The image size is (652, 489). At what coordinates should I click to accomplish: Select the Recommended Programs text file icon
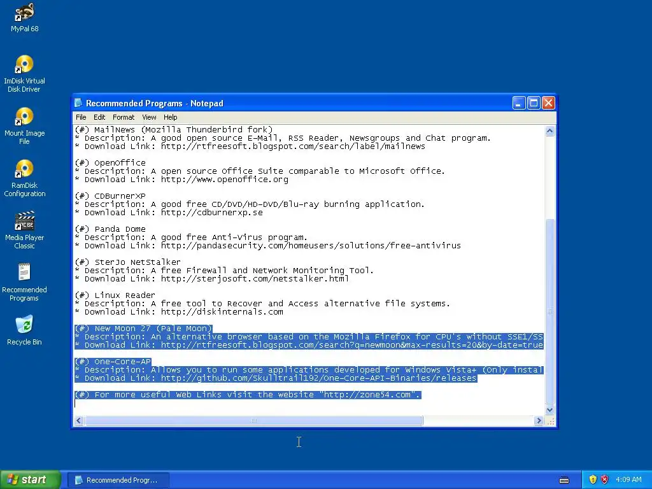[25, 282]
